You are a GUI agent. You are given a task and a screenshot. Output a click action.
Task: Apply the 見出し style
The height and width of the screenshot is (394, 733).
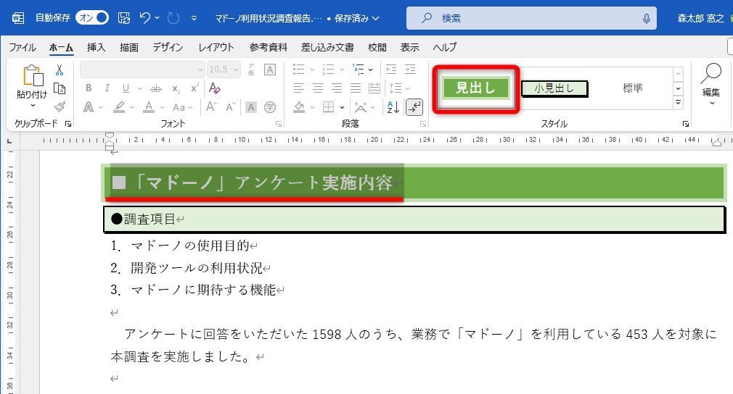(x=476, y=88)
